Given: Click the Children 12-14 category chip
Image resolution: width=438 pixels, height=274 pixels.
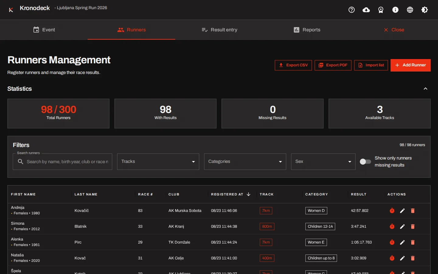Looking at the screenshot, I should 320,227.
